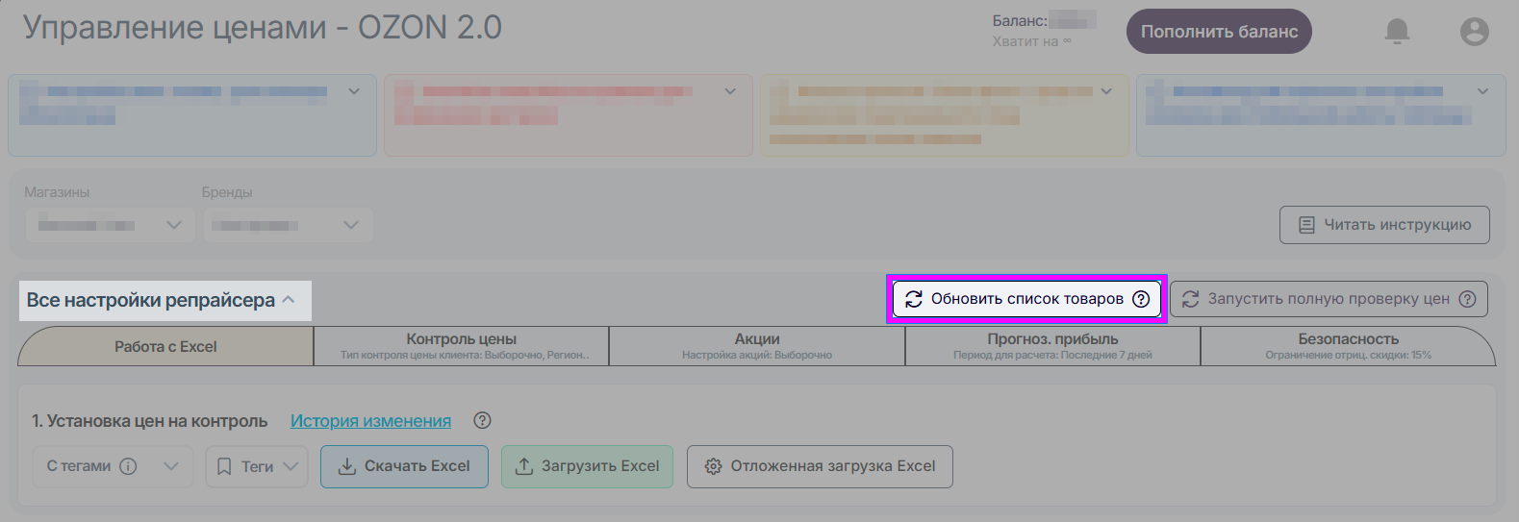Image resolution: width=1519 pixels, height=522 pixels.
Task: Expand the red info card chevron
Action: pyautogui.click(x=730, y=91)
